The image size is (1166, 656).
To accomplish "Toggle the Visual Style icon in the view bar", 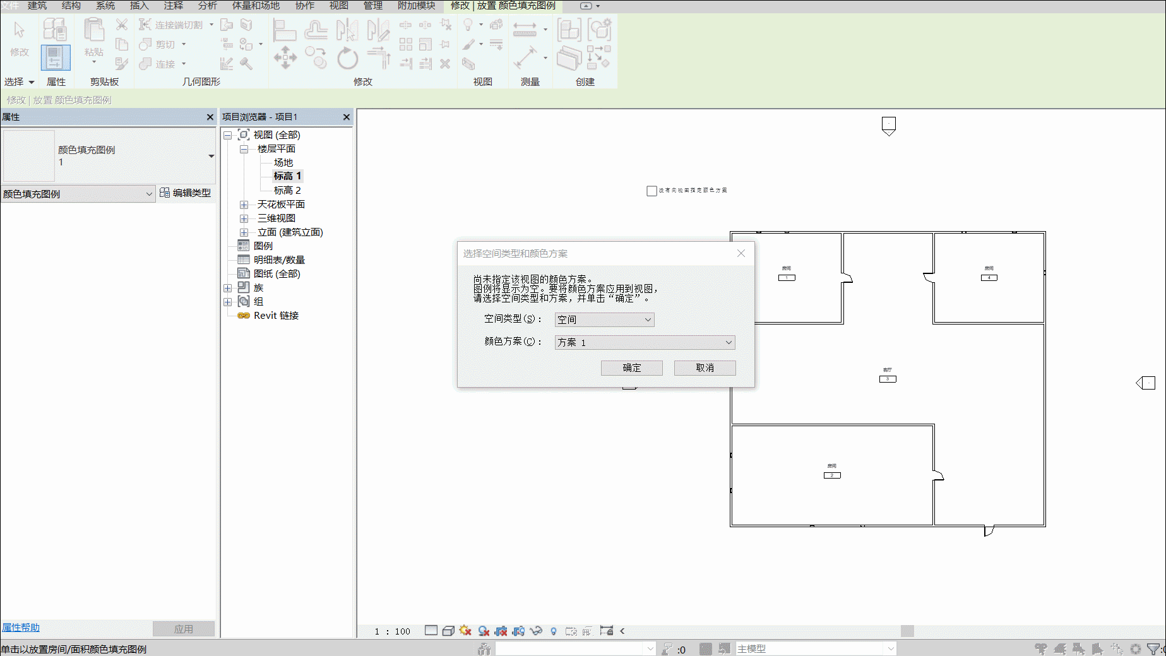I will click(x=448, y=631).
